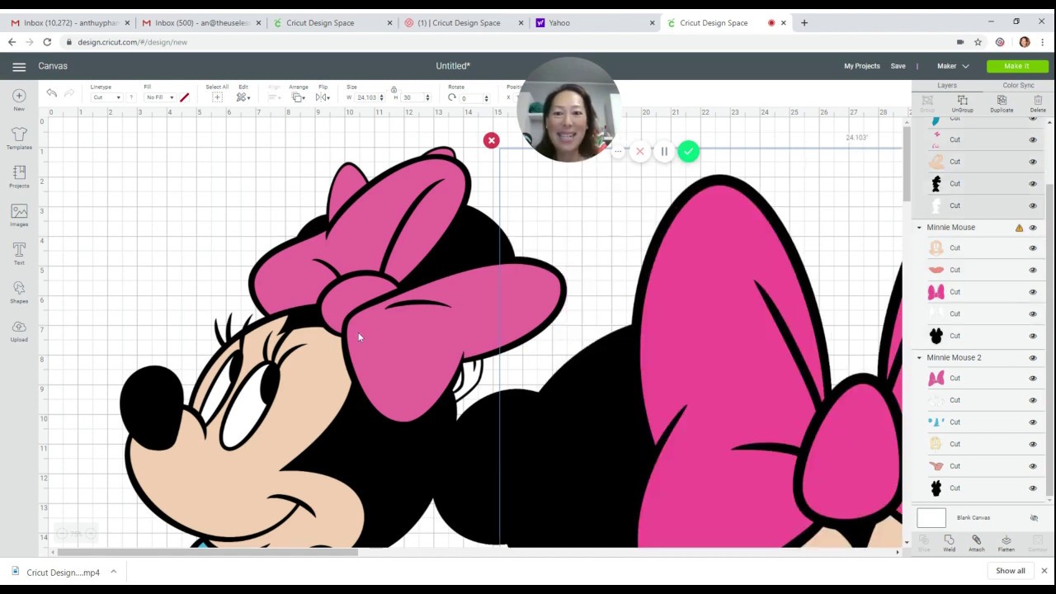Screen dimensions: 1056x594
Task: Open the Upload panel
Action: coord(19,331)
